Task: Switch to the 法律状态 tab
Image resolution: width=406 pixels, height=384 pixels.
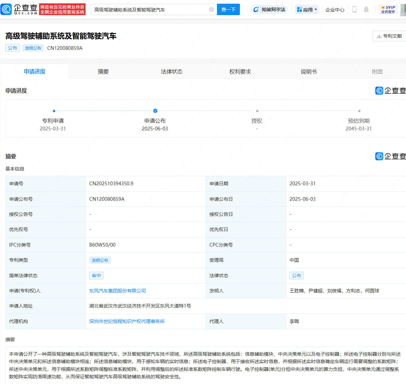Action: [x=171, y=71]
